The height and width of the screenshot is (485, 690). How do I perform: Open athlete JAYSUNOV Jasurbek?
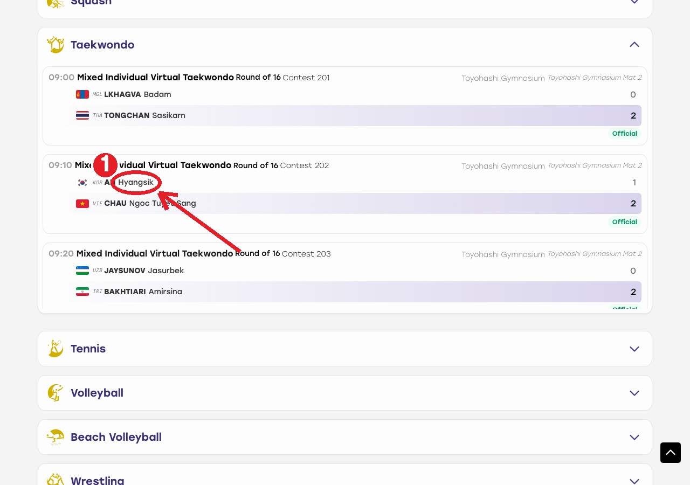[x=144, y=271]
